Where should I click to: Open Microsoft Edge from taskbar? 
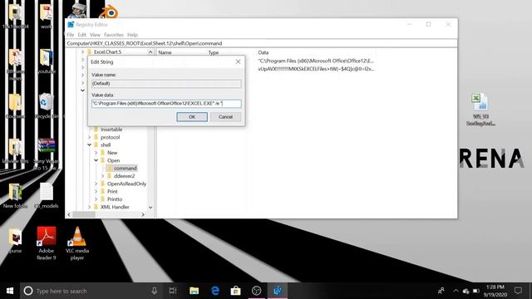coord(215,291)
